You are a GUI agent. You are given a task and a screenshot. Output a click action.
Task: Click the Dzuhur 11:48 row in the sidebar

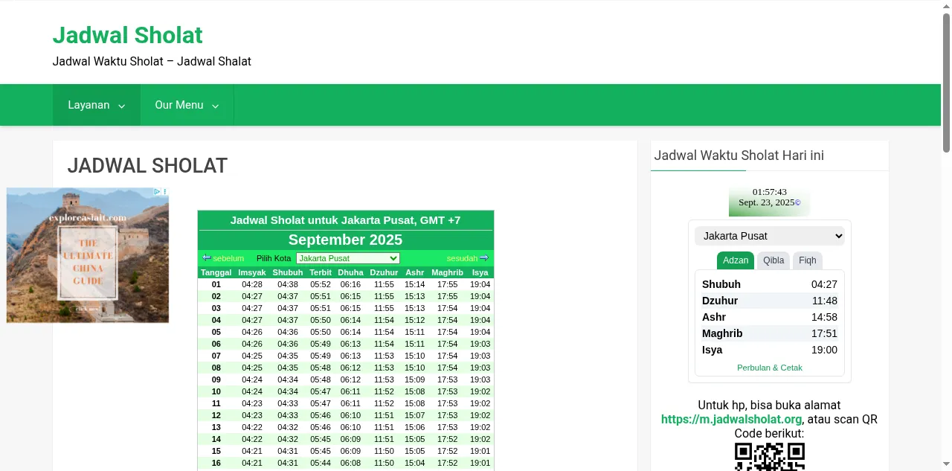pos(770,301)
